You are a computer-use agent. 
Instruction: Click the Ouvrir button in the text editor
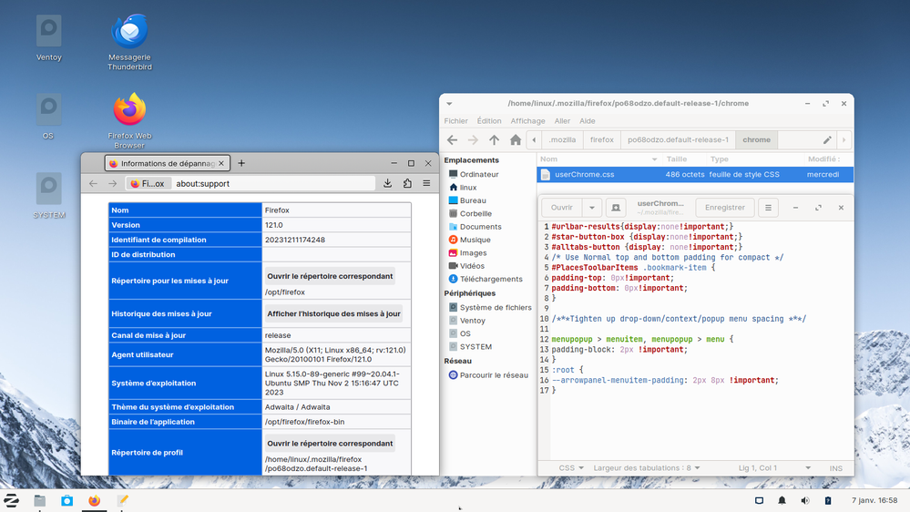[x=562, y=207]
